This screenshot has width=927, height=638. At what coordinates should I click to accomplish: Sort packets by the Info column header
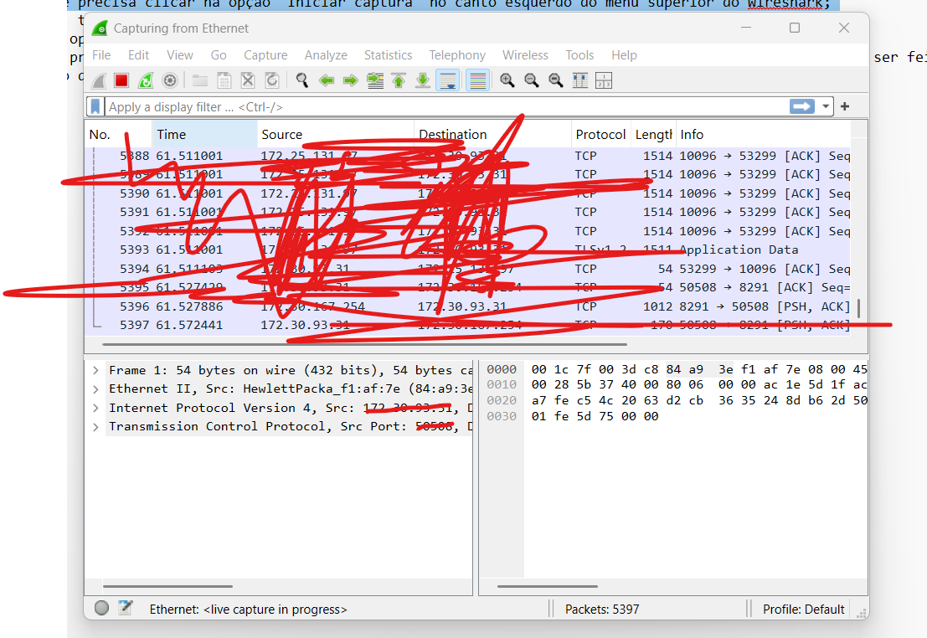763,134
